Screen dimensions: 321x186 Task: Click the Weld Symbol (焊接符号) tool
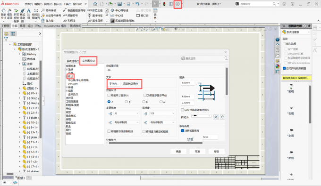[70, 16]
